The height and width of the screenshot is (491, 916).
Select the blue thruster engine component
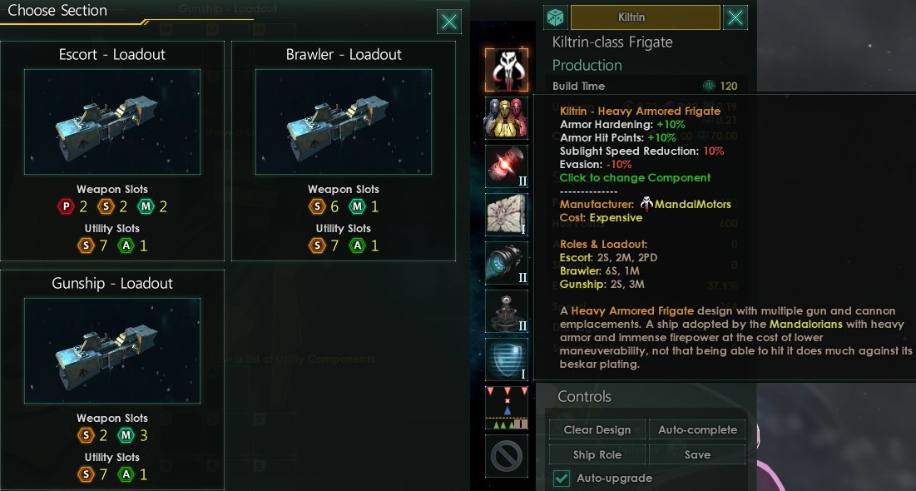pyautogui.click(x=507, y=263)
